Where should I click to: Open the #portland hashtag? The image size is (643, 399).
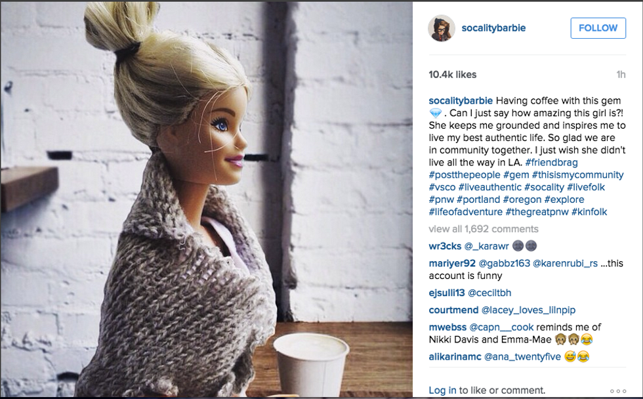tap(478, 199)
